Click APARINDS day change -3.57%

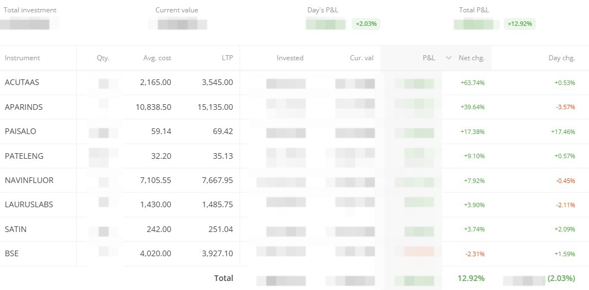click(565, 108)
